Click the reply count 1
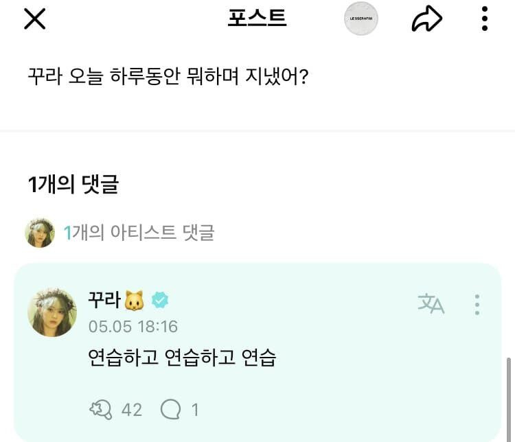 tap(195, 410)
